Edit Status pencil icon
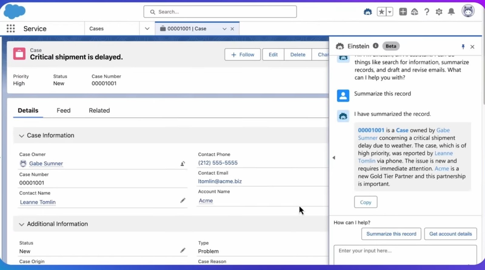The width and height of the screenshot is (485, 270). pyautogui.click(x=183, y=250)
